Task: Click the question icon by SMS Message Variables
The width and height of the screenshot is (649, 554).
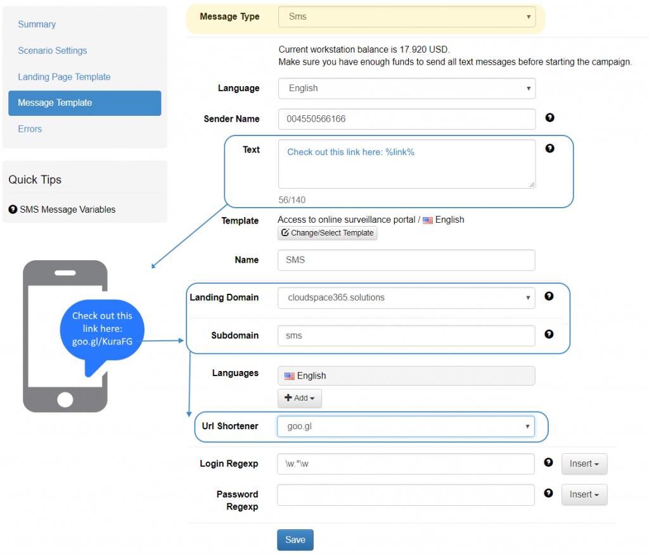Action: [x=13, y=209]
